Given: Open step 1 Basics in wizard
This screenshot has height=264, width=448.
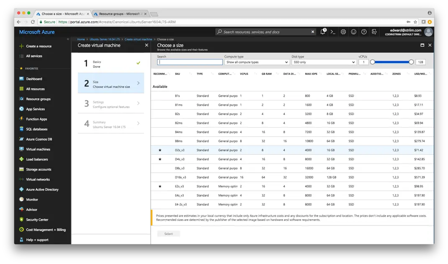Looking at the screenshot, I should (x=111, y=64).
